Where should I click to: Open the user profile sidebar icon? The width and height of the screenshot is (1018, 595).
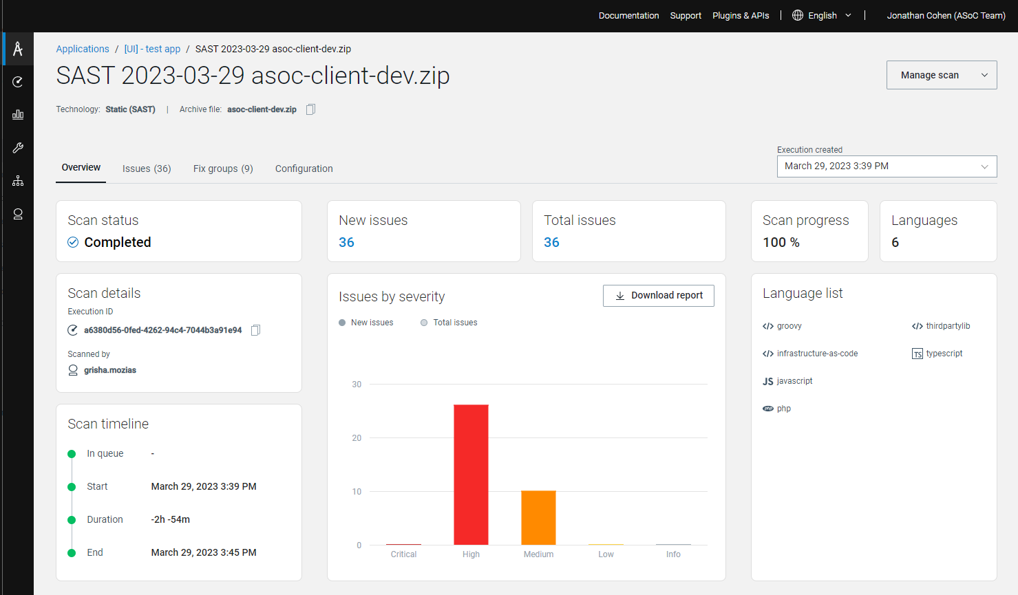[x=18, y=214]
